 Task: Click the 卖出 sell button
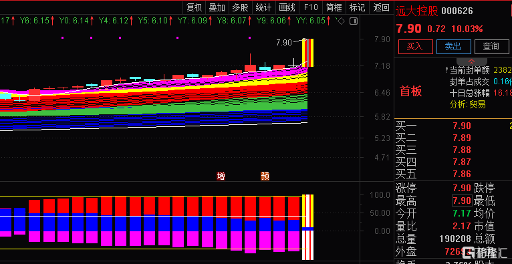[454, 47]
